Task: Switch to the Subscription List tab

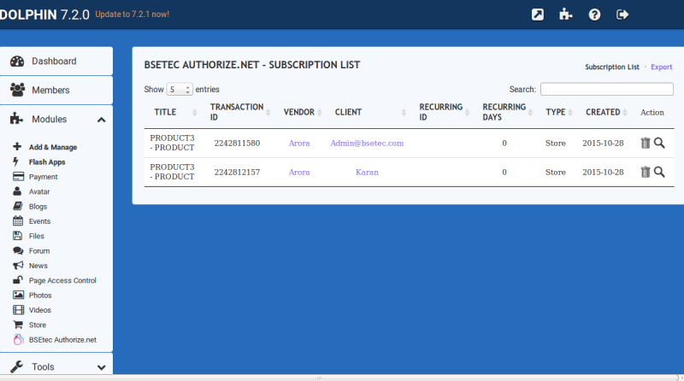Action: pyautogui.click(x=612, y=67)
